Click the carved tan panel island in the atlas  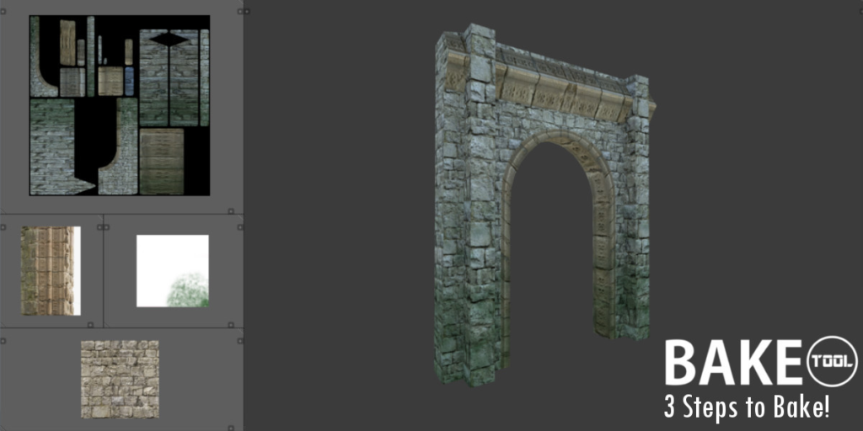point(161,160)
